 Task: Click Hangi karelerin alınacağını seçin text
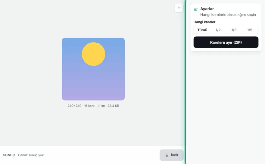(x=228, y=15)
